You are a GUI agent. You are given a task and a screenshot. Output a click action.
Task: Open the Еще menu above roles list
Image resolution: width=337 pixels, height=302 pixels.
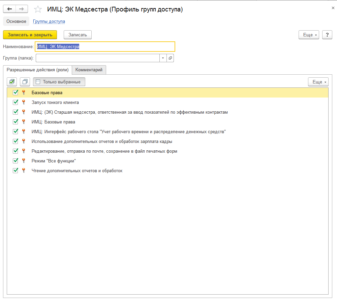point(318,82)
